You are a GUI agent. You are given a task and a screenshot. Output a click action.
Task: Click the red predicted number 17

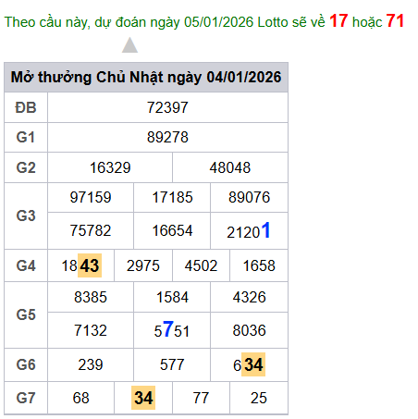(338, 21)
